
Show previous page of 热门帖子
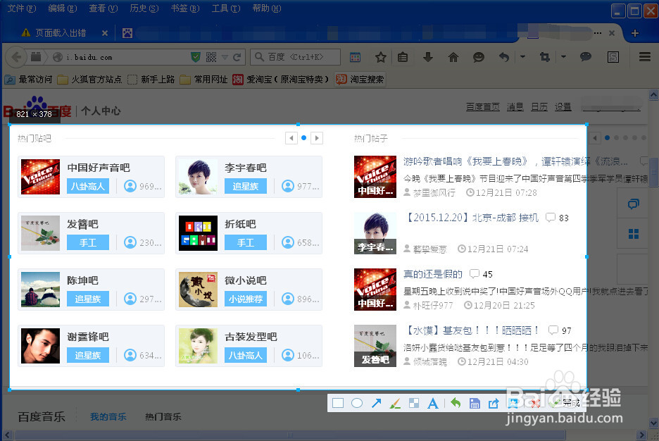pyautogui.click(x=595, y=138)
